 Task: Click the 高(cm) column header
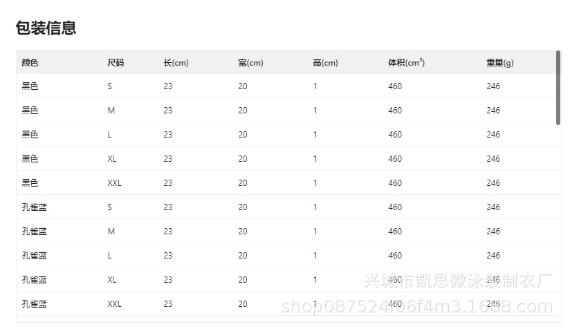[x=325, y=63]
